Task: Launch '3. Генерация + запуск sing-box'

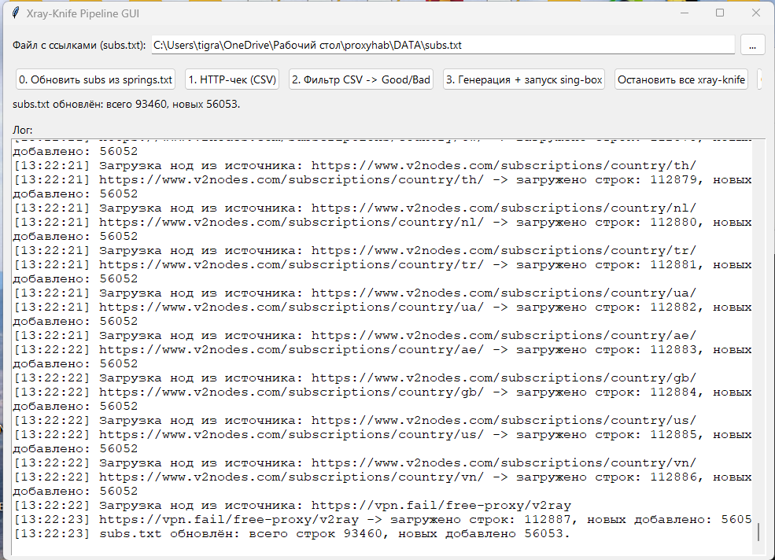Action: click(x=525, y=79)
